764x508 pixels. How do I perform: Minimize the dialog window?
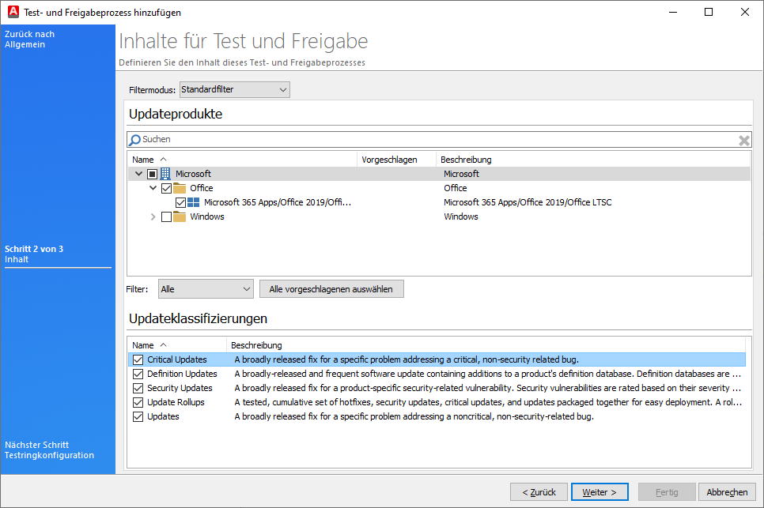pyautogui.click(x=673, y=12)
